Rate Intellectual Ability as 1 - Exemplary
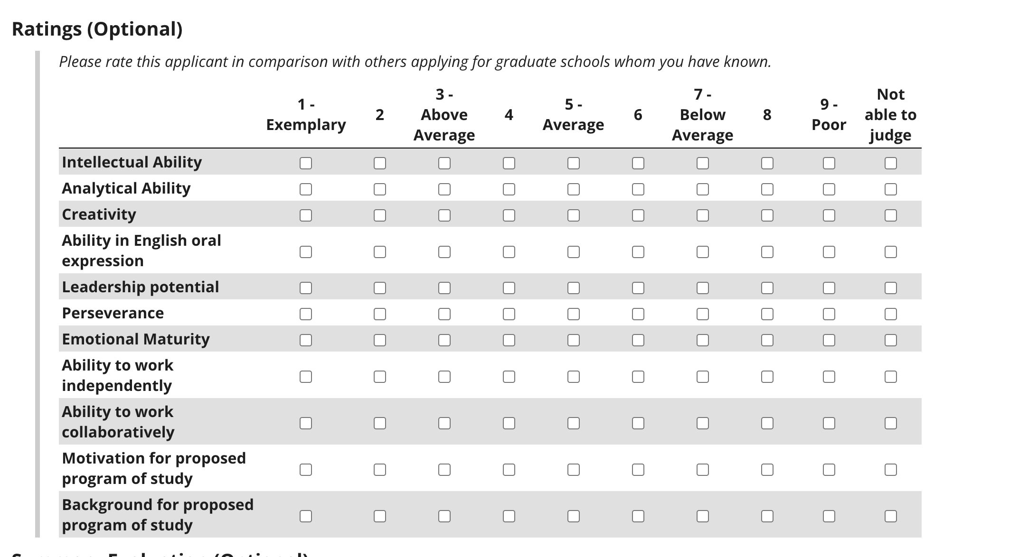Image resolution: width=1019 pixels, height=557 pixels. pyautogui.click(x=306, y=163)
